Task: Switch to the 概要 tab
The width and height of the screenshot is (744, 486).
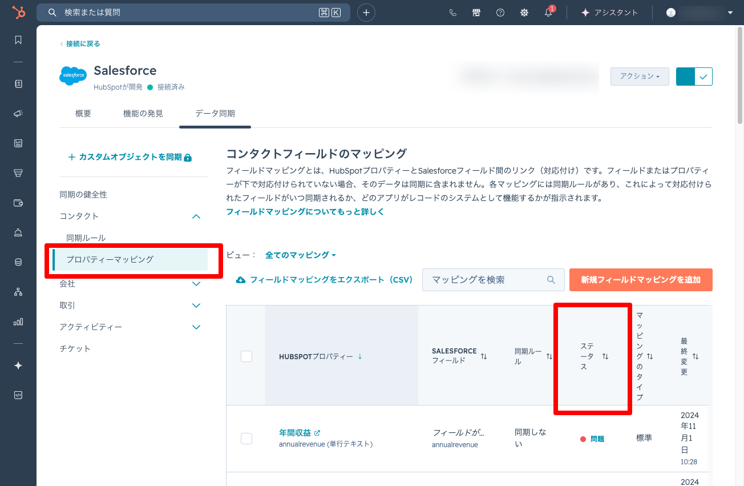Action: tap(83, 114)
